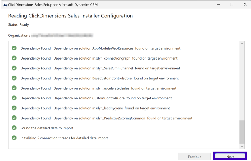The width and height of the screenshot is (251, 161).
Task: Select the AppModuleWebResources dependency text
Action: click(100, 48)
